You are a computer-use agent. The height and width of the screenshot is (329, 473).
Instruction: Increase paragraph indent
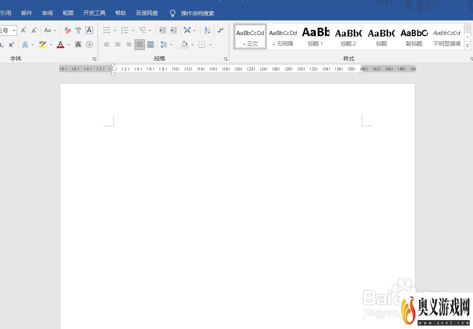click(174, 30)
